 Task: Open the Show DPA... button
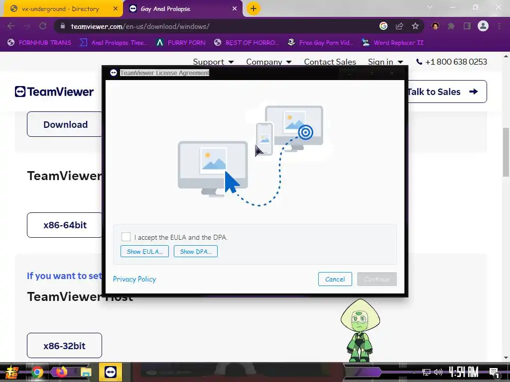195,251
